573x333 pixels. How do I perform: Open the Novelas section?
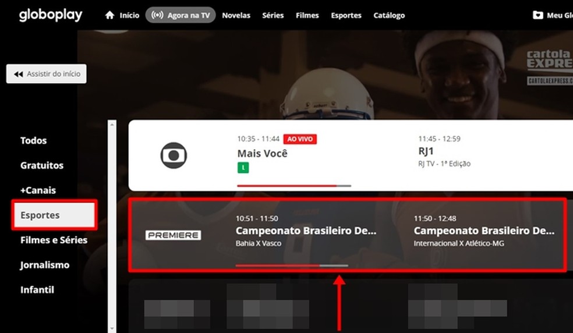(x=236, y=15)
